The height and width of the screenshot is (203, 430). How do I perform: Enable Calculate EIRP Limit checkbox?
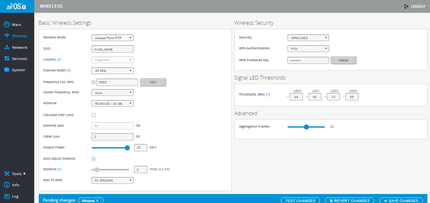[x=93, y=115]
